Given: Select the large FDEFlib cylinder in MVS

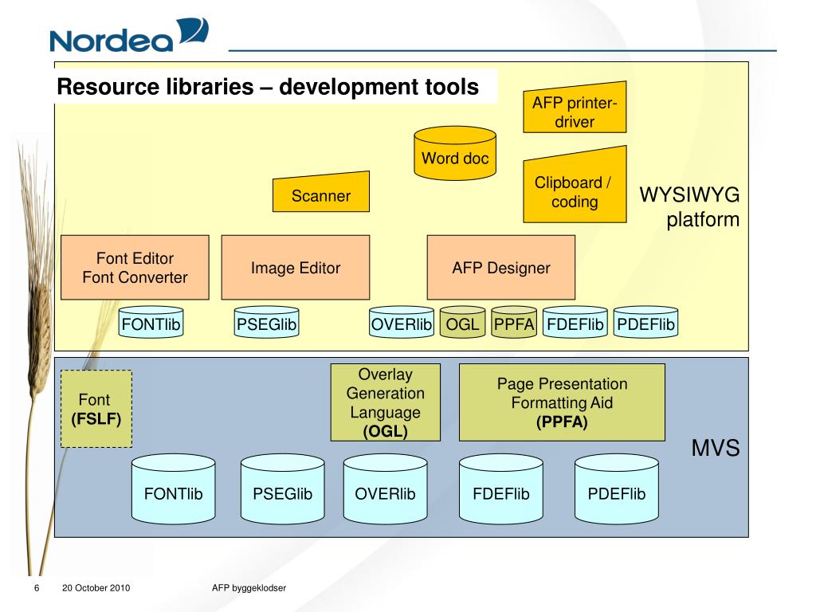Looking at the screenshot, I should pos(501,488).
